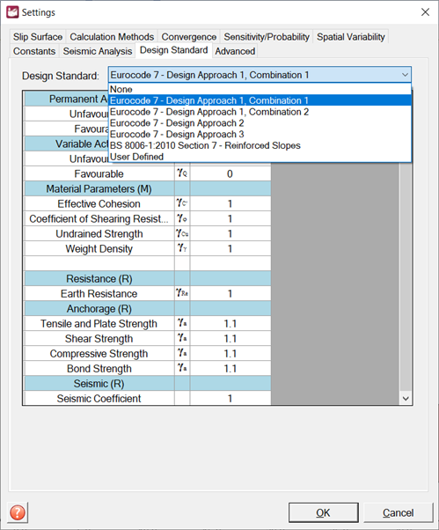The width and height of the screenshot is (439, 530).
Task: Click Weight Density factor value cell
Action: tap(230, 249)
